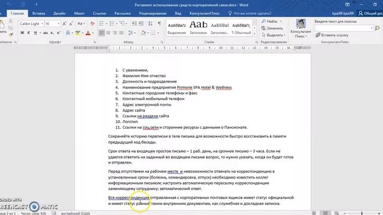Open the Вставка tab
The image size is (383, 215).
tap(38, 13)
